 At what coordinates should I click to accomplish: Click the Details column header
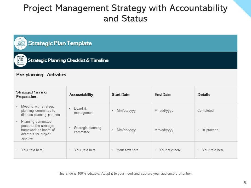pos(203,95)
